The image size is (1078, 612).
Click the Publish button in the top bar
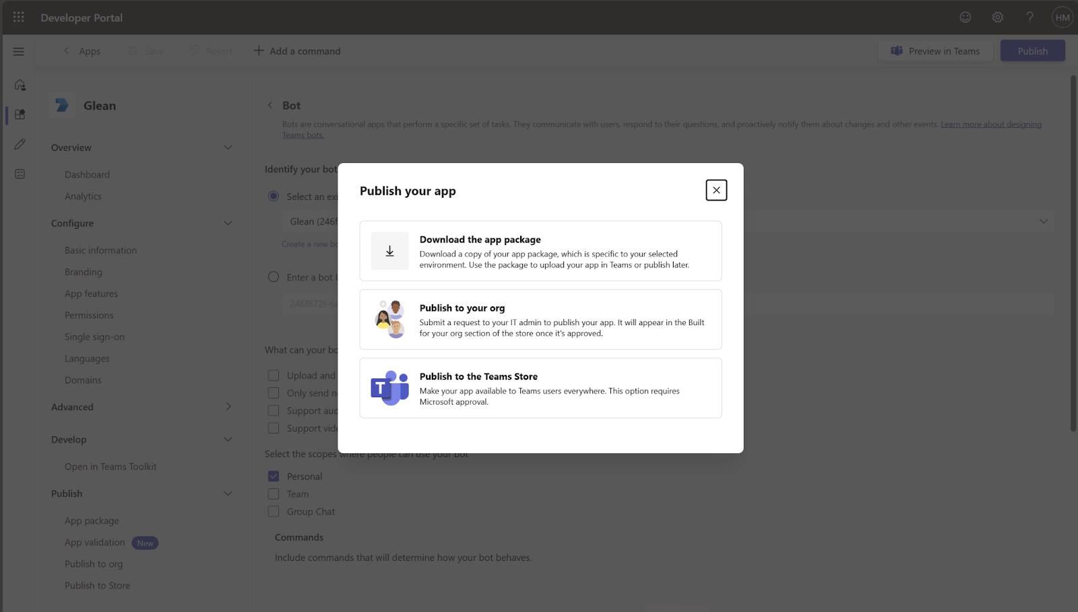tap(1033, 51)
